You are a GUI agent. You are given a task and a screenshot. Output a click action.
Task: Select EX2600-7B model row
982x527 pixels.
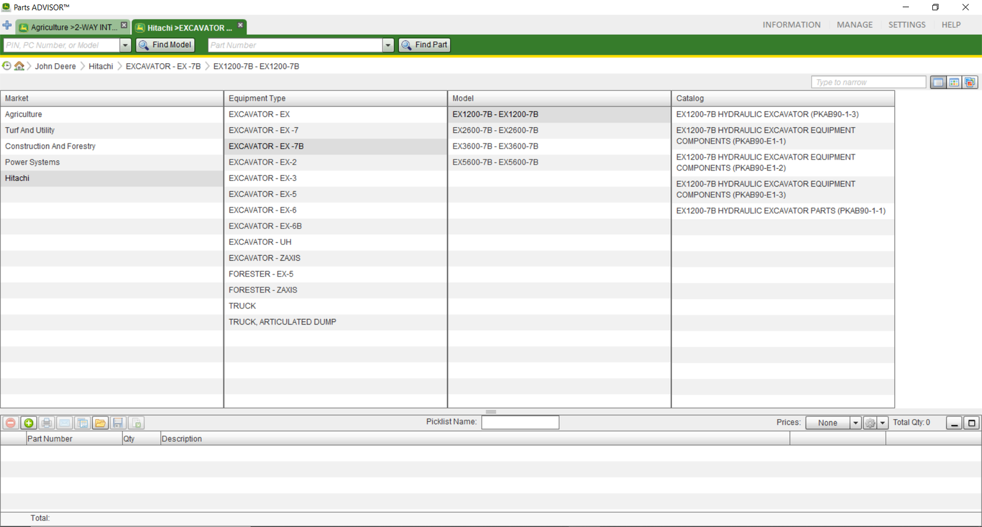559,130
